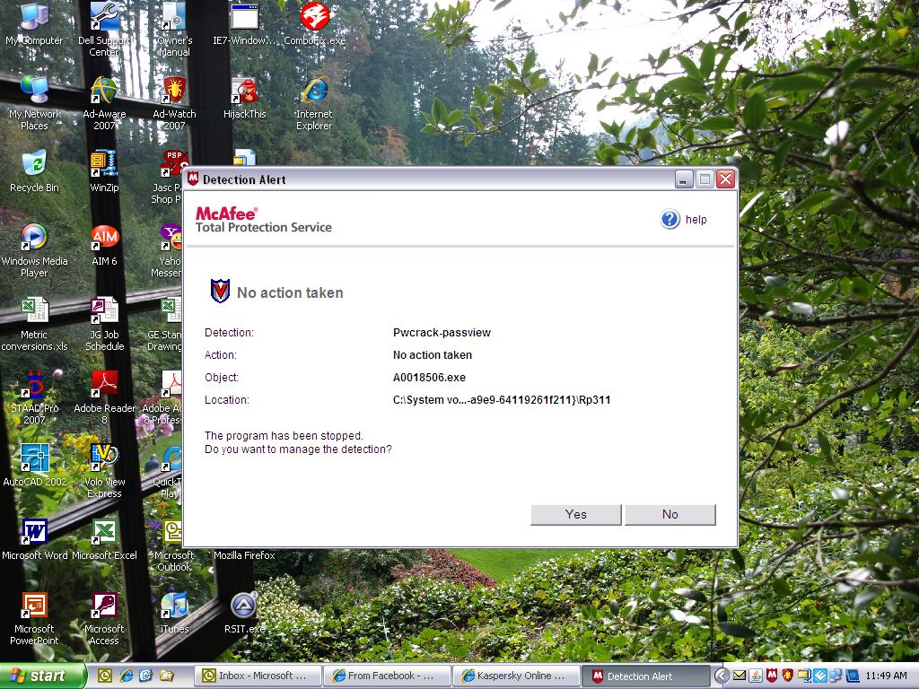
Task: Switch to From Facebook taskbar window
Action: tap(388, 676)
